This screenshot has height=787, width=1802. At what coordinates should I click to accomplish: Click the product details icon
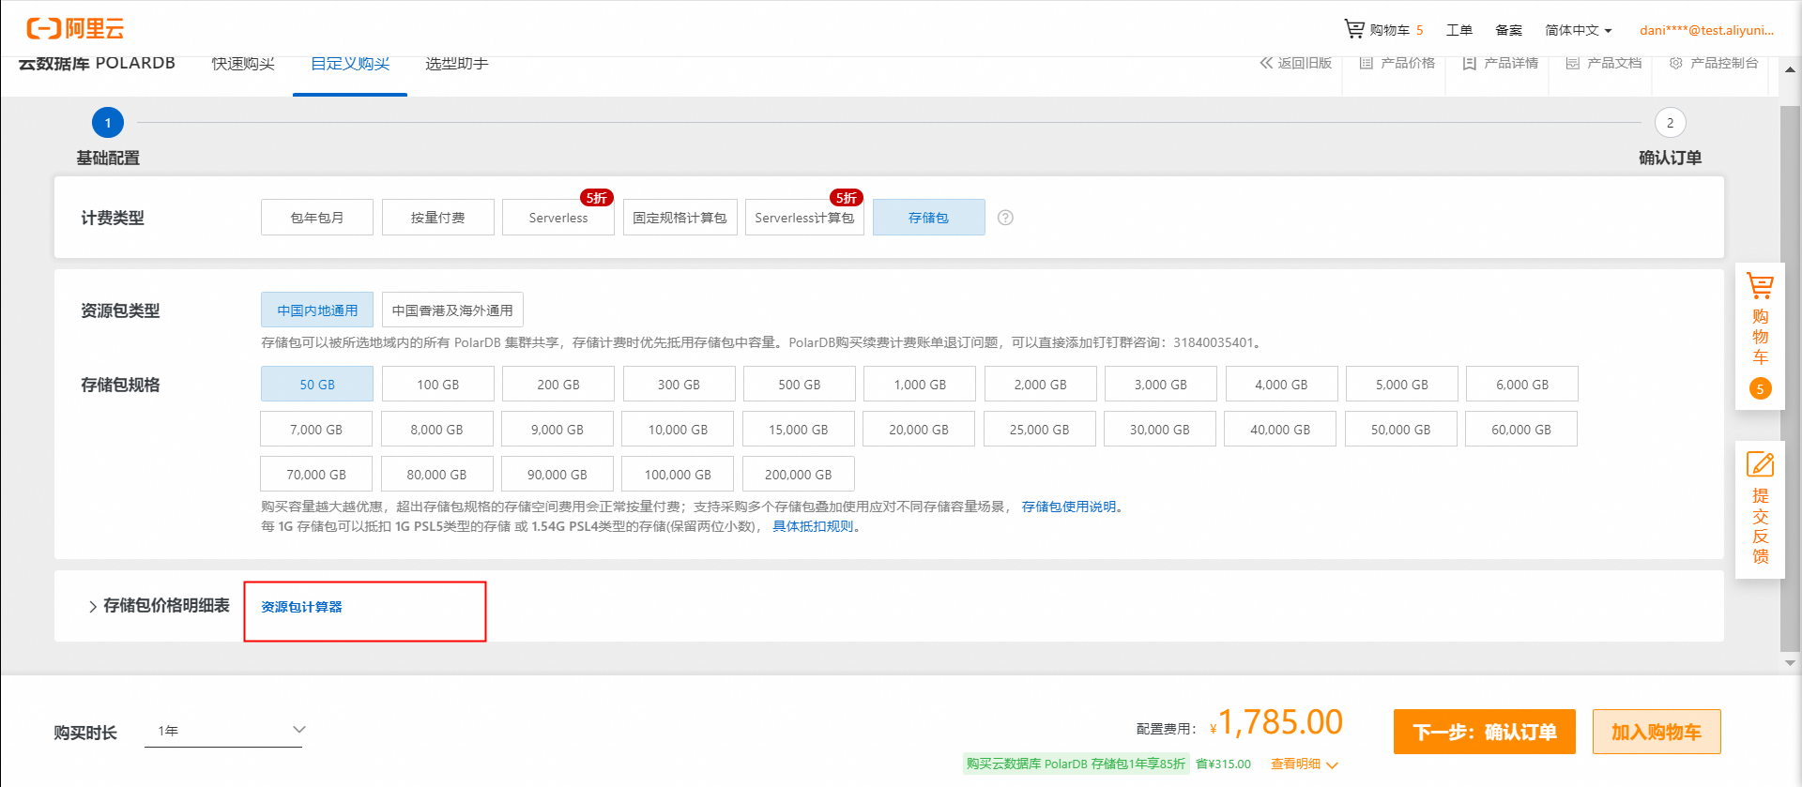pos(1470,63)
